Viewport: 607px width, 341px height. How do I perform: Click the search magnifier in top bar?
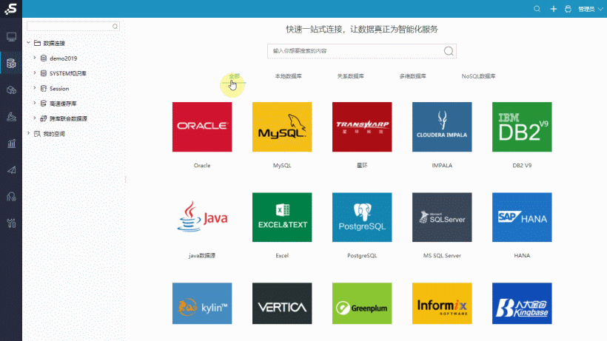coord(537,9)
